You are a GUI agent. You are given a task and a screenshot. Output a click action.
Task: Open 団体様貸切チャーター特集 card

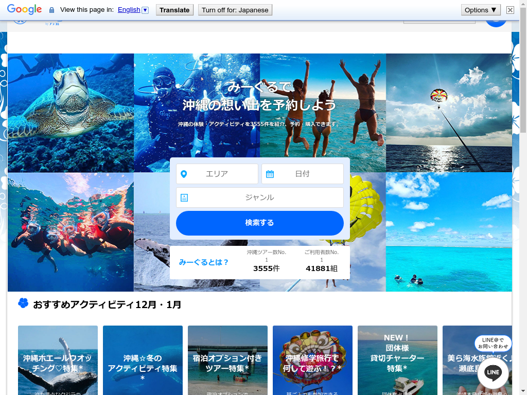point(398,360)
